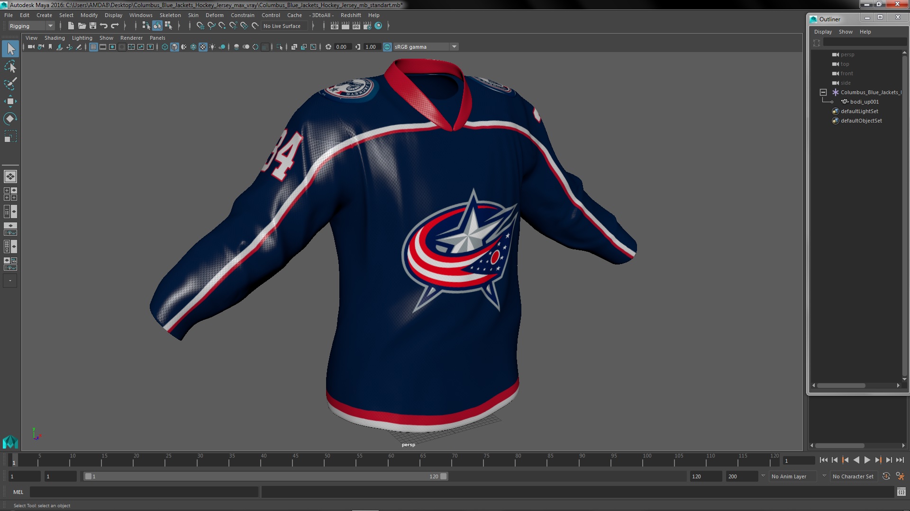Snap to curves icon

tap(211, 26)
